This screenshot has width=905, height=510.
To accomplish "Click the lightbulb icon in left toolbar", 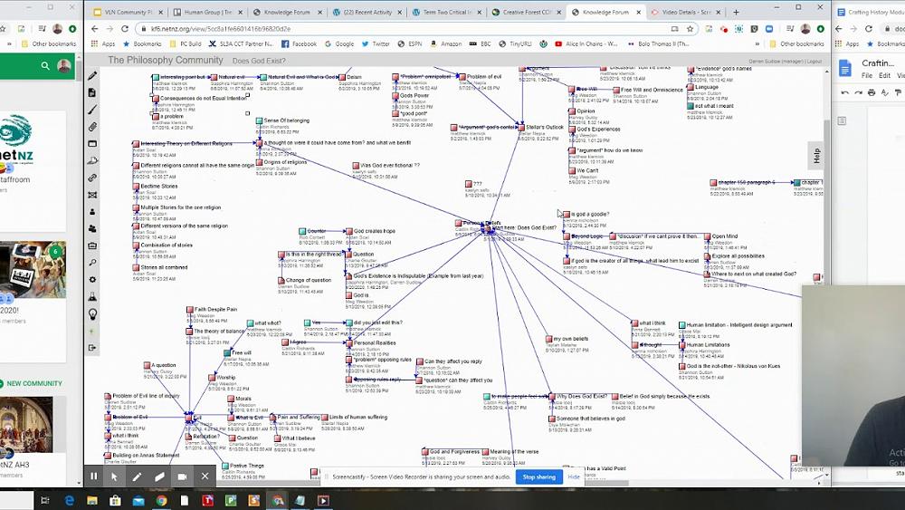I will coord(92,313).
